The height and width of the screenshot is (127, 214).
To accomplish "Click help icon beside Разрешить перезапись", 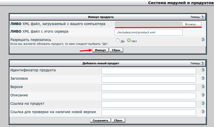I will click(x=203, y=39).
